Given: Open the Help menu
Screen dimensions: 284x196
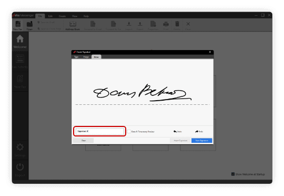Looking at the screenshot, I should click(x=86, y=16).
